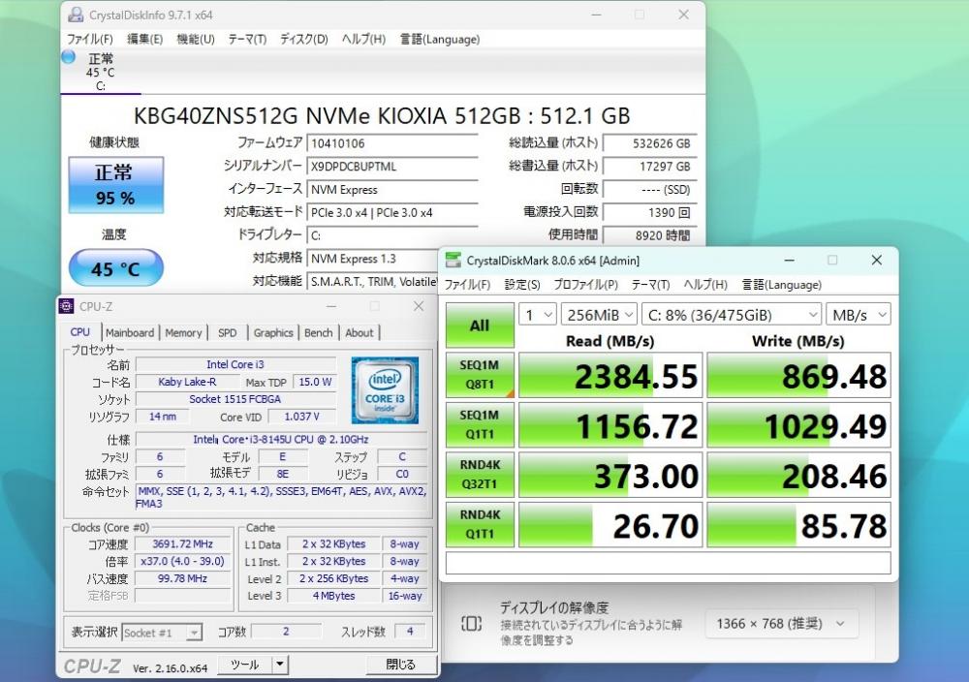The image size is (969, 682).
Task: Switch to the Mainboard tab in CPU-Z
Action: [x=130, y=332]
